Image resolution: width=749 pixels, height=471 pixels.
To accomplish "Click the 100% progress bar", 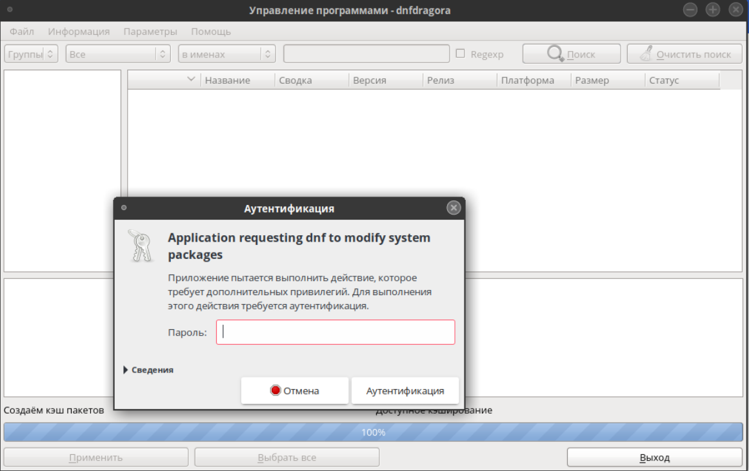I will [x=373, y=432].
